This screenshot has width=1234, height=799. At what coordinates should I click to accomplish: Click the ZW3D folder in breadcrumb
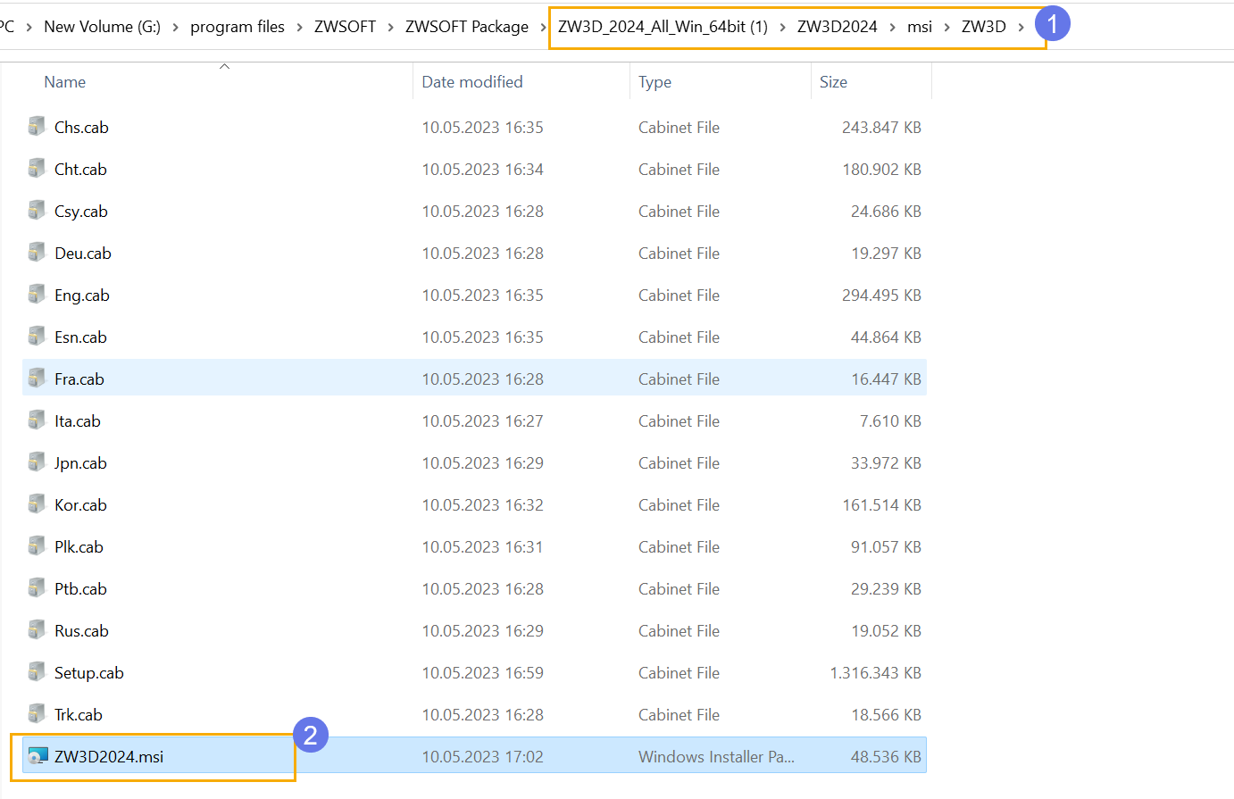[x=984, y=27]
